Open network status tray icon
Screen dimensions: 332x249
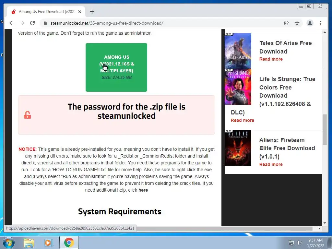click(291, 243)
